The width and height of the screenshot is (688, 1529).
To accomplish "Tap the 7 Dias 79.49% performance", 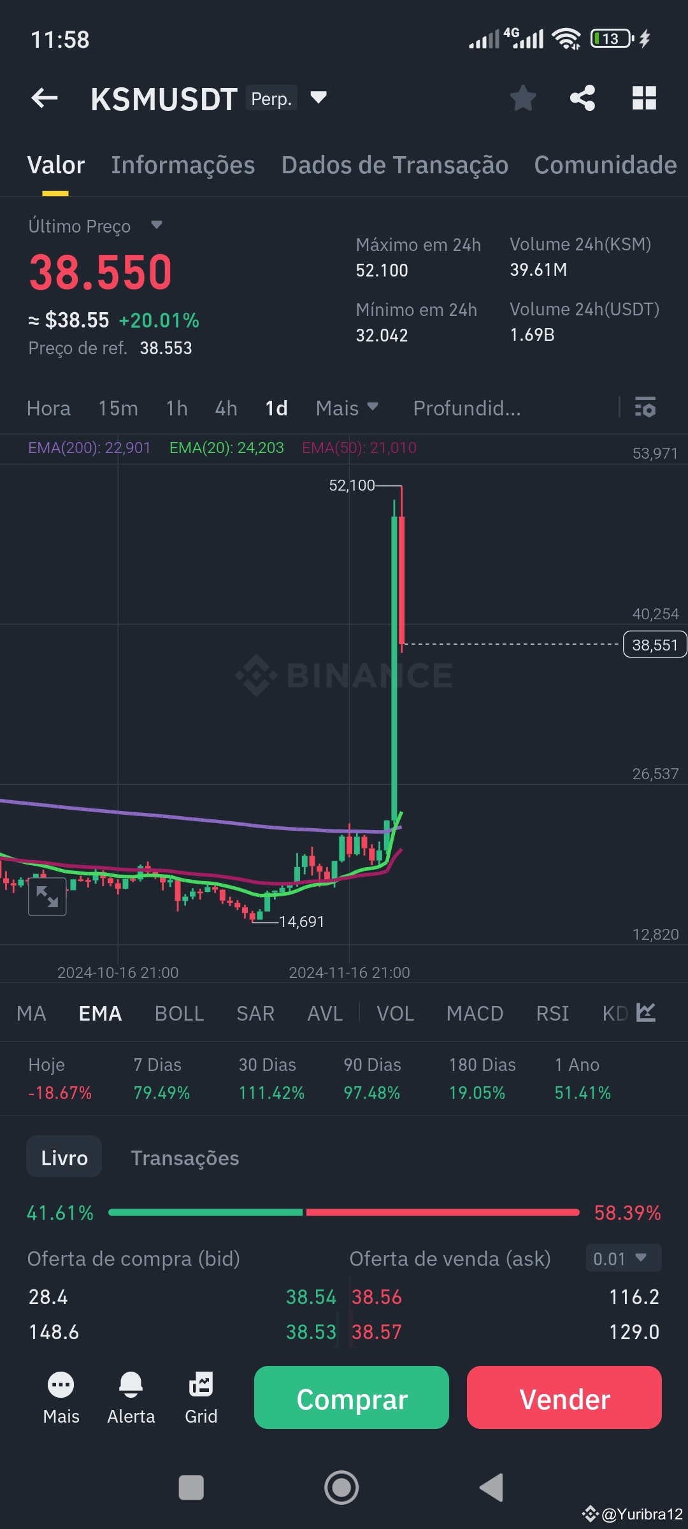I will click(162, 1079).
